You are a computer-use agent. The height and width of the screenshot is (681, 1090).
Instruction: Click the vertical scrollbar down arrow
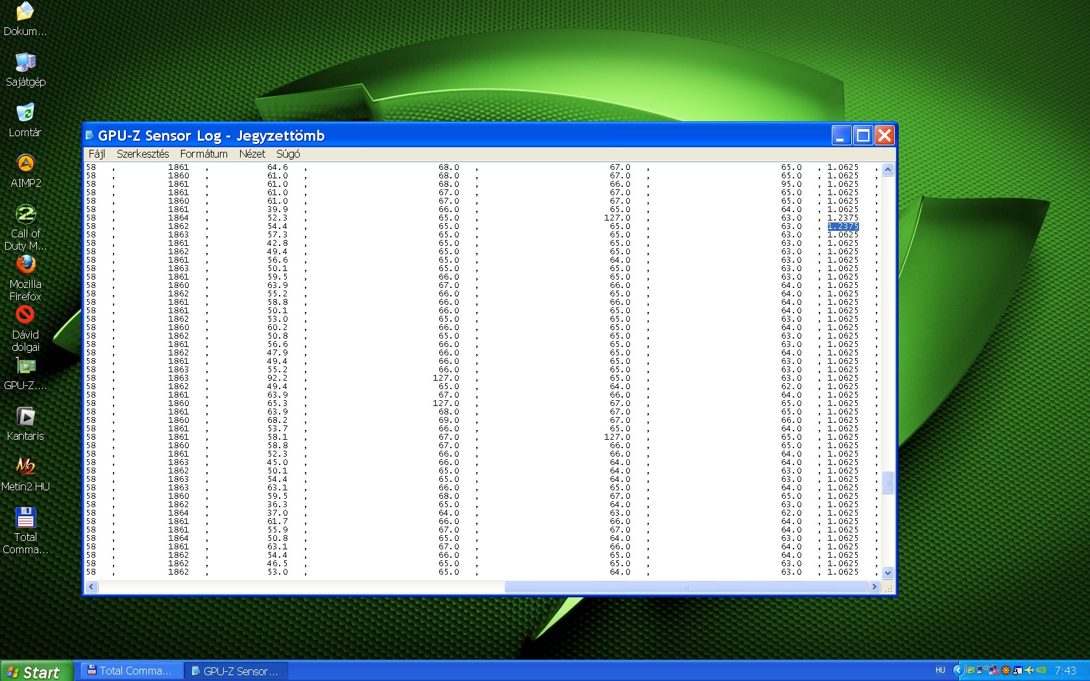(x=888, y=573)
